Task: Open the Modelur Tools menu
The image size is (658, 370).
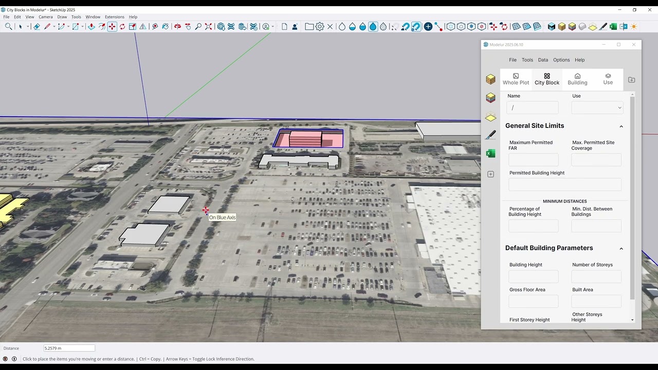Action: click(527, 60)
